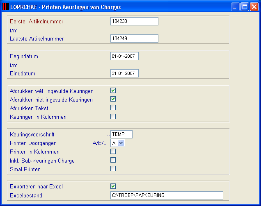This screenshot has width=261, height=206.
Task: Select the Keuringsvoorschrift TEMP field
Action: tap(121, 134)
